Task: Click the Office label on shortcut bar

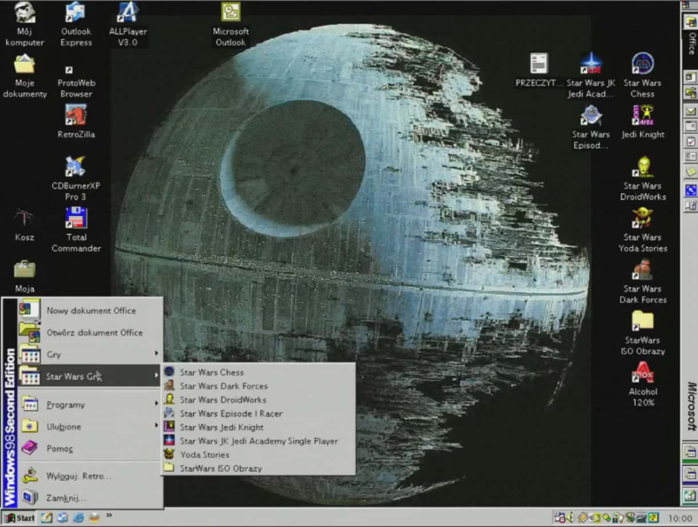Action: coord(691,43)
